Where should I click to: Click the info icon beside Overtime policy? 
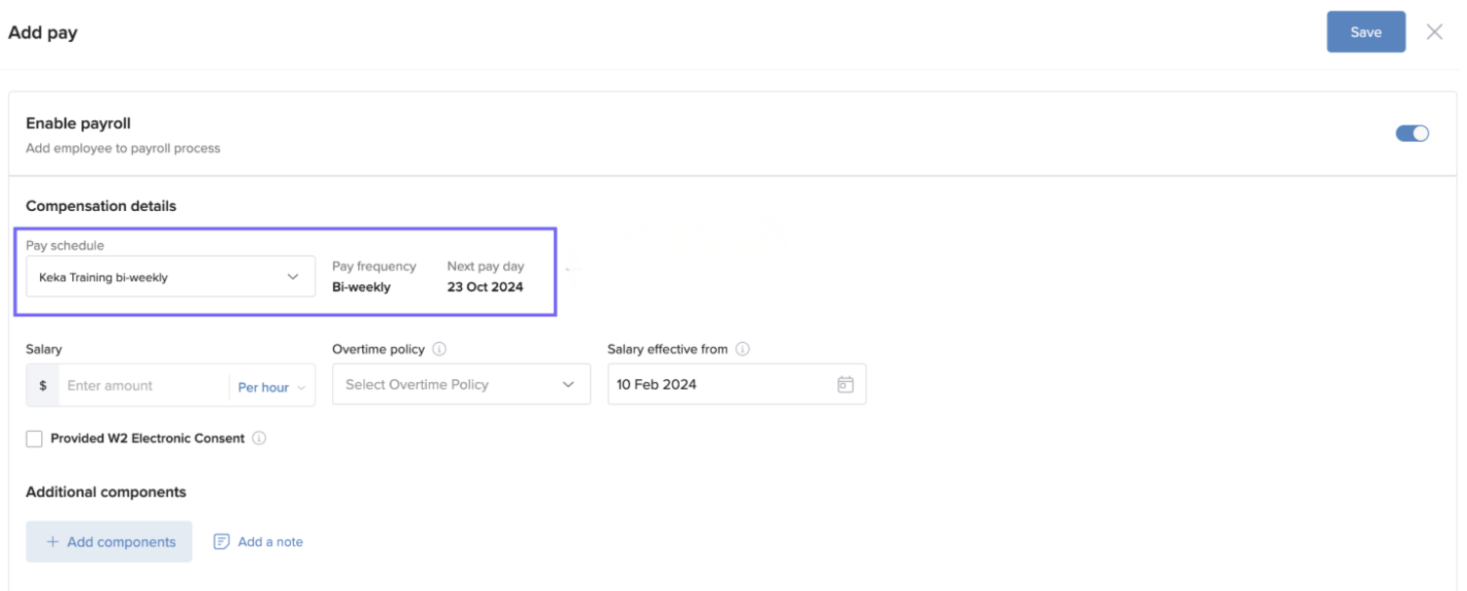click(x=440, y=349)
